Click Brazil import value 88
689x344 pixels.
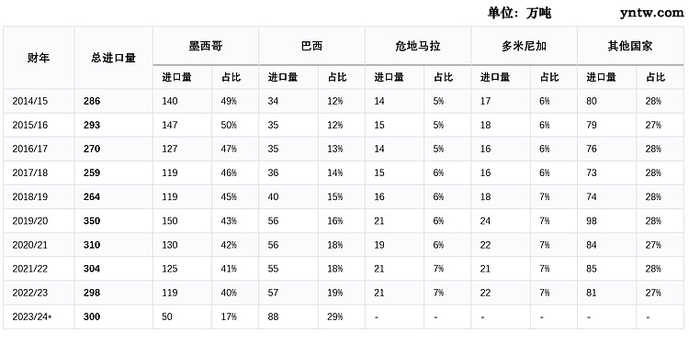click(273, 316)
